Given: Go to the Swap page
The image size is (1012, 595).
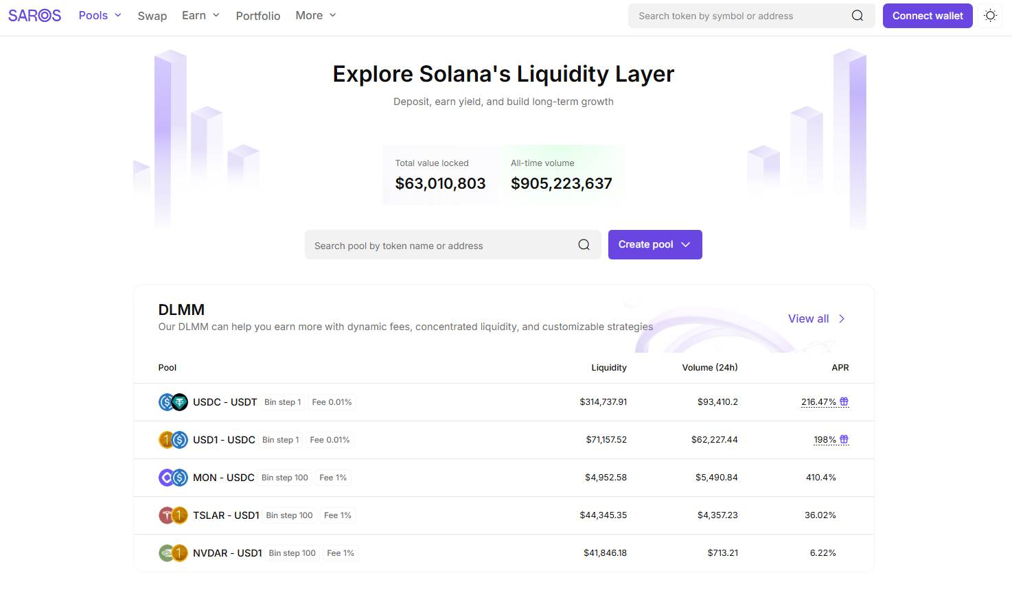Looking at the screenshot, I should 152,16.
